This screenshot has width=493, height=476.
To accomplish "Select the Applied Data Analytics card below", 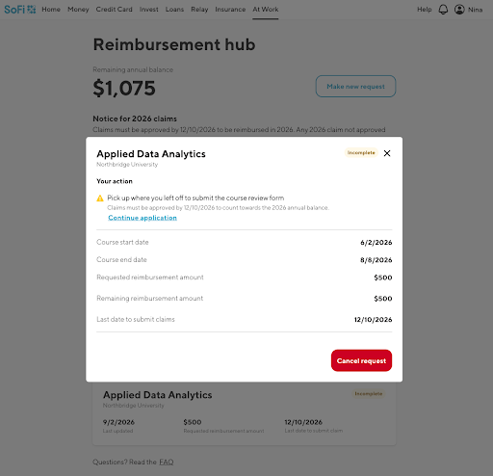I will pos(245,413).
